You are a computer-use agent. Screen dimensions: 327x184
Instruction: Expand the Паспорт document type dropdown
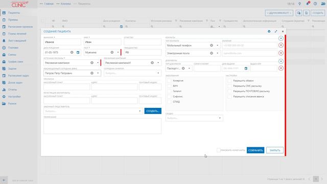pos(189,68)
